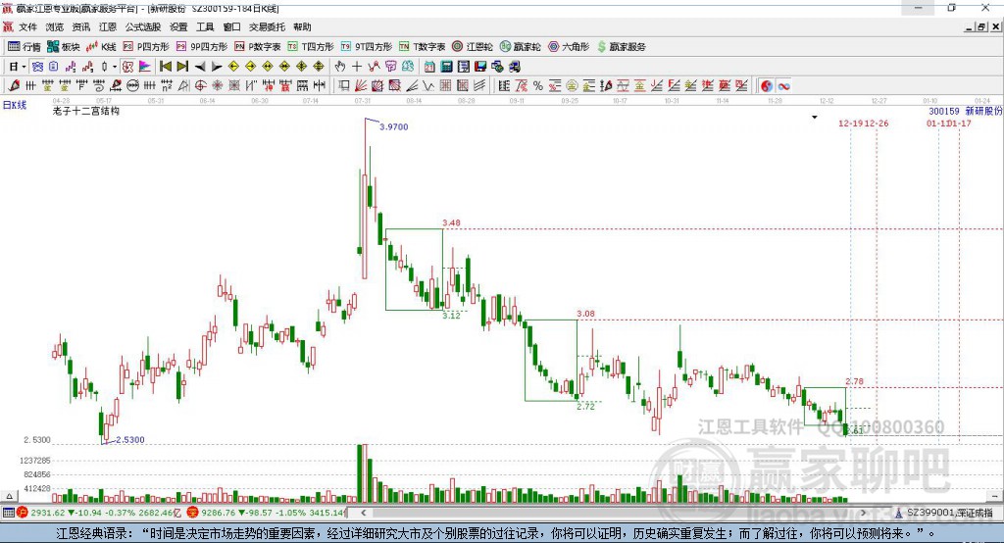Viewport: 1004px width, 543px height.
Task: Click the save floppy-disk icon
Action: (480, 67)
